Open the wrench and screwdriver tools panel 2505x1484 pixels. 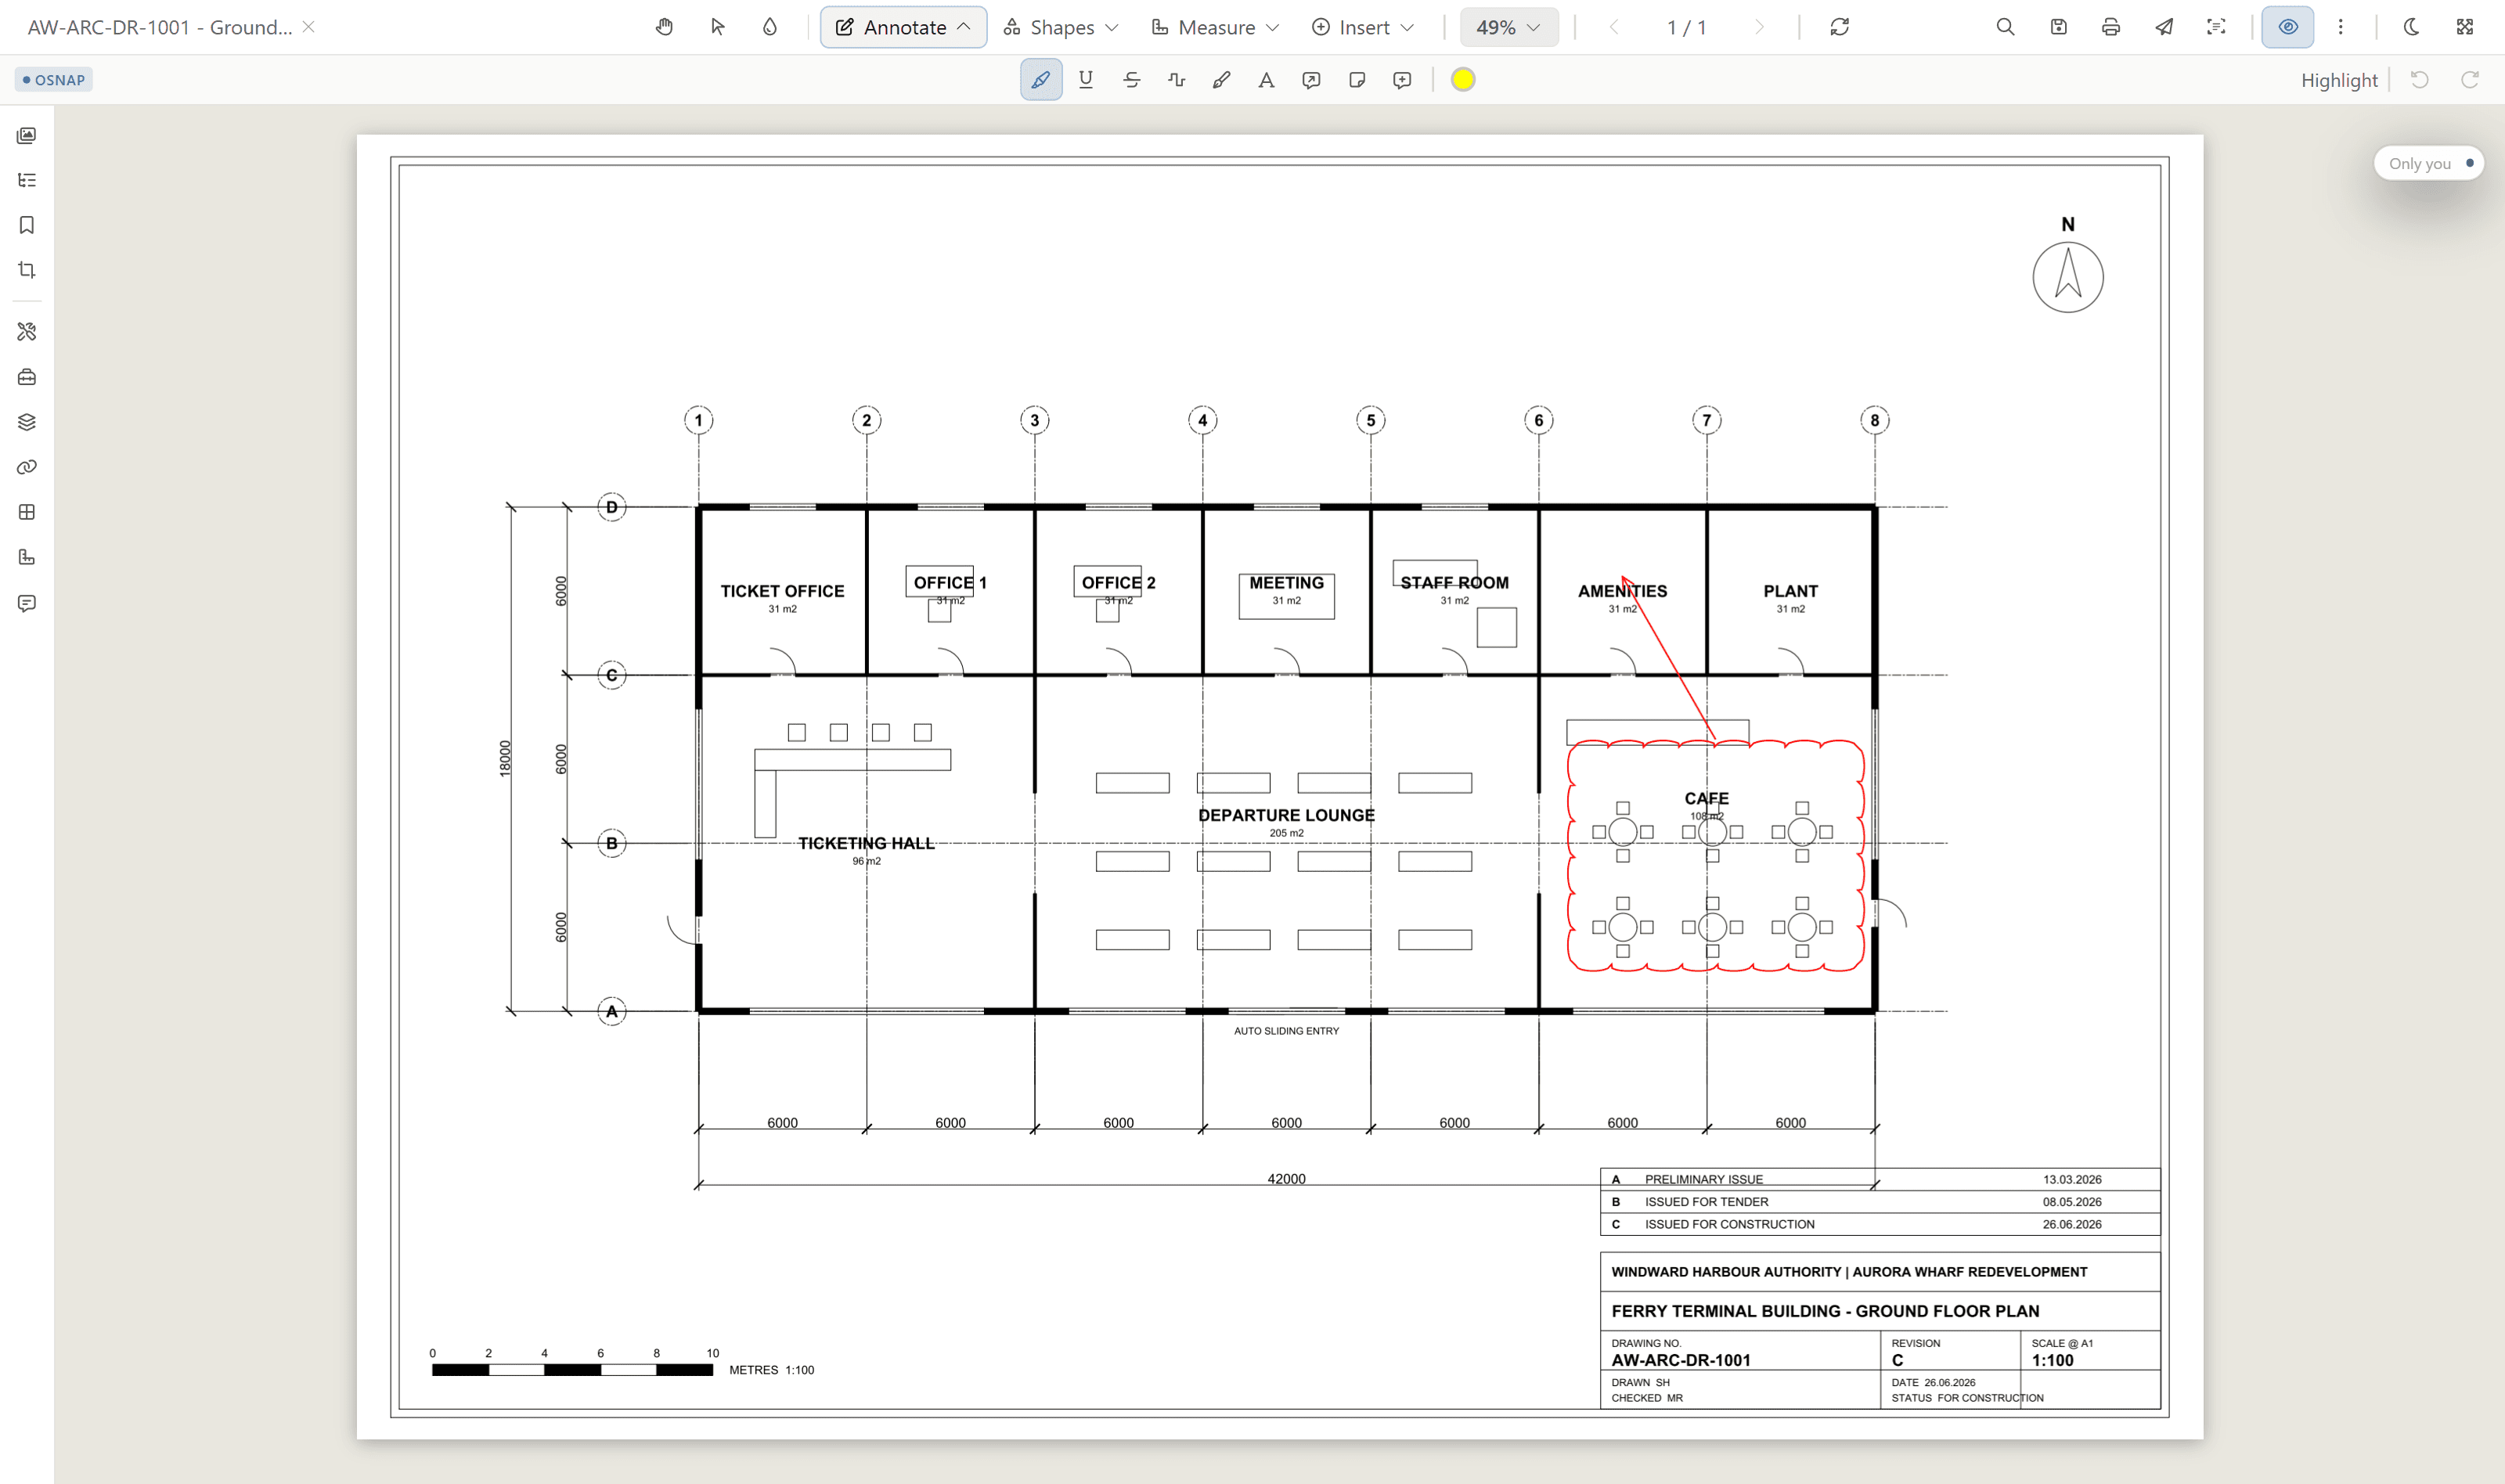click(x=27, y=331)
